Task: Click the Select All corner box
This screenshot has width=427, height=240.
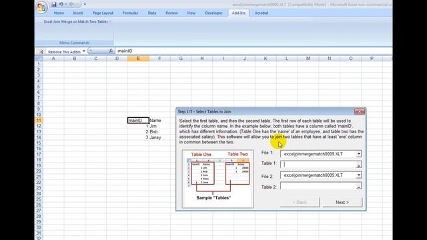Action: tap(39, 59)
